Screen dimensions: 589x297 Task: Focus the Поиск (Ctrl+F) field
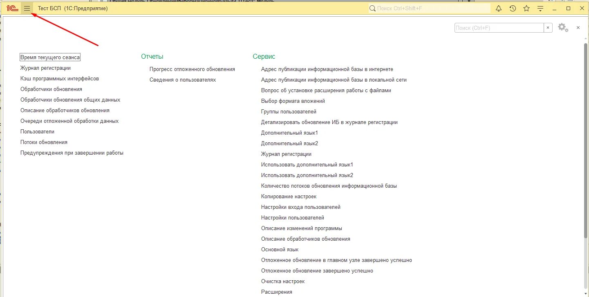tap(499, 28)
